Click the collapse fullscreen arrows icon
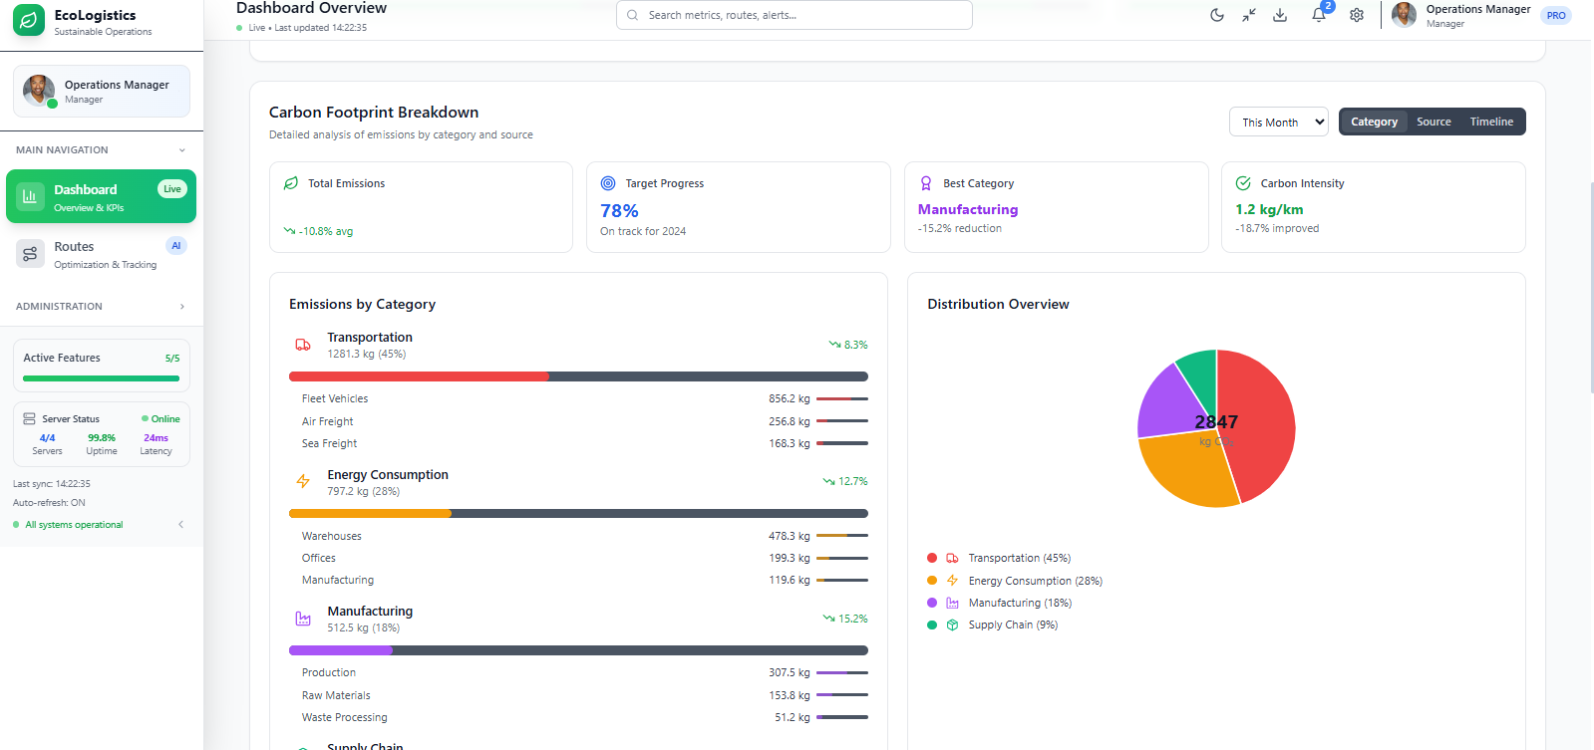 pyautogui.click(x=1249, y=15)
